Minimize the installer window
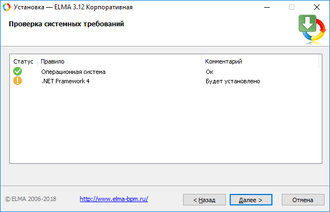The height and width of the screenshot is (212, 330). click(x=267, y=7)
